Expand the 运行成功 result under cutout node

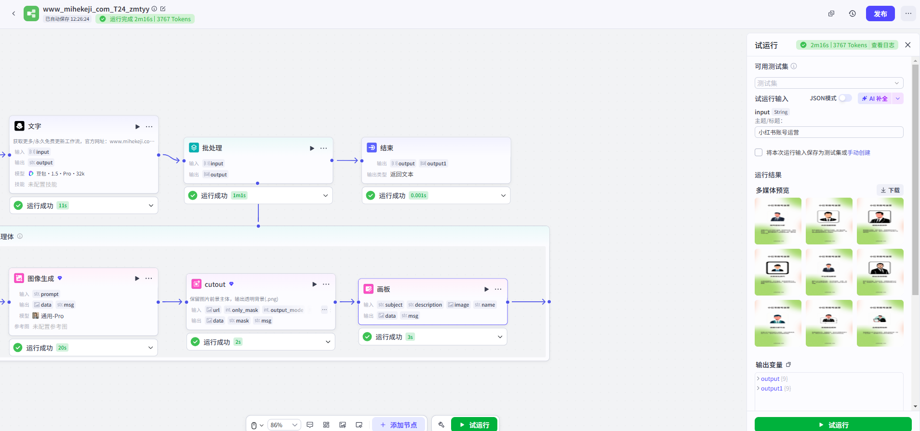[x=328, y=342]
